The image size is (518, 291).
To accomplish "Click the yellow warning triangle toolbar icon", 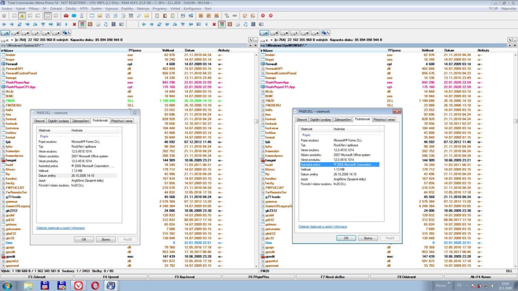I will coord(22,16).
